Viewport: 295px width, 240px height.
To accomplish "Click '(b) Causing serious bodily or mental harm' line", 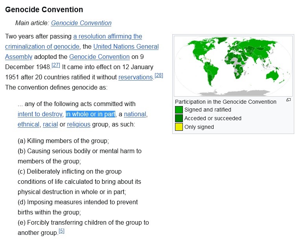I will (x=79, y=151).
